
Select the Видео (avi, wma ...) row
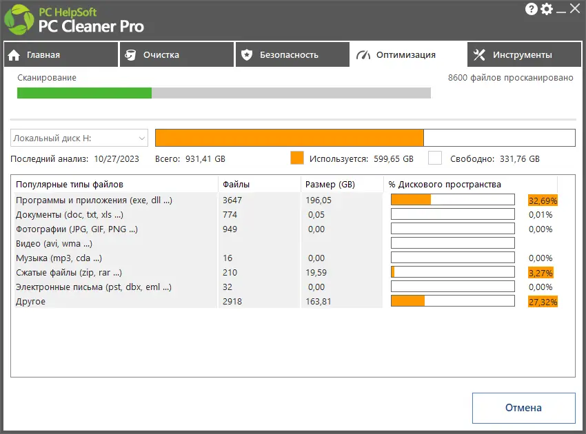[x=287, y=243]
